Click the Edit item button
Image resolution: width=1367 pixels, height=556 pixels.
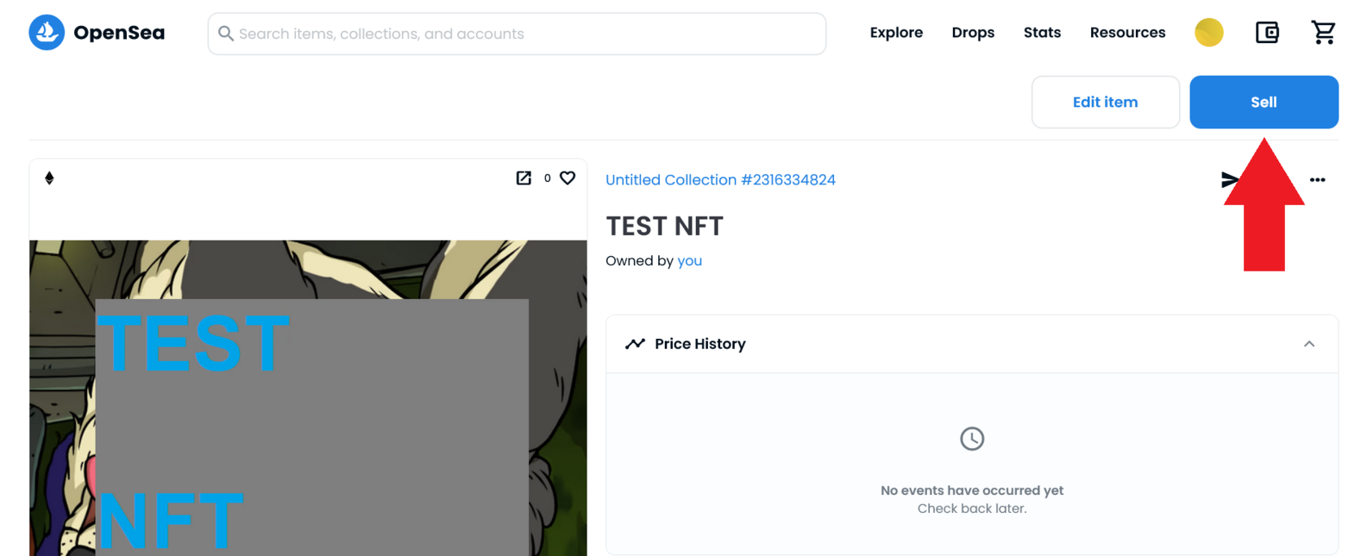(x=1105, y=102)
